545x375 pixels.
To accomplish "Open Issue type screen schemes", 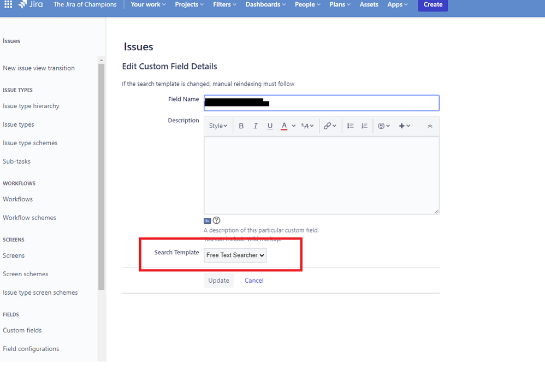I will pyautogui.click(x=40, y=293).
